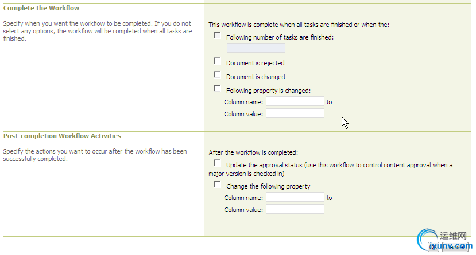Focus Column value field under Complete the Workflow
This screenshot has width=476, height=255.
(x=295, y=113)
